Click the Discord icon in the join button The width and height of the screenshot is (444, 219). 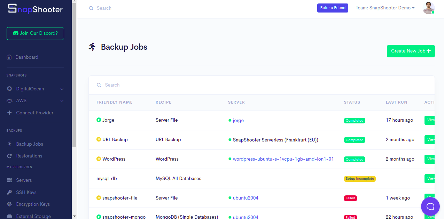16,33
